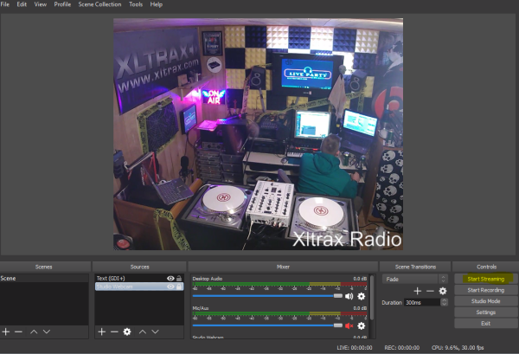Image resolution: width=519 pixels, height=354 pixels.
Task: Click the 'Mic/Aux' mixer label
Action: coord(201,308)
